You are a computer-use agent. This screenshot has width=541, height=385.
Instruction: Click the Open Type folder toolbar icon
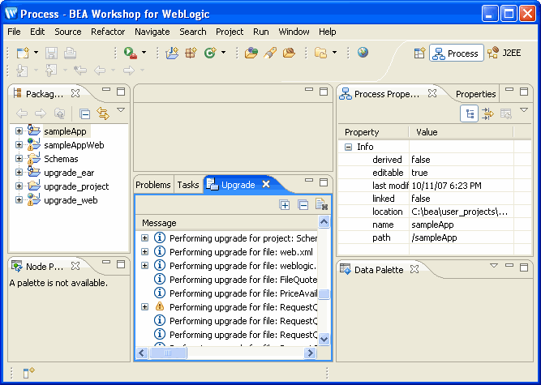pyautogui.click(x=251, y=53)
